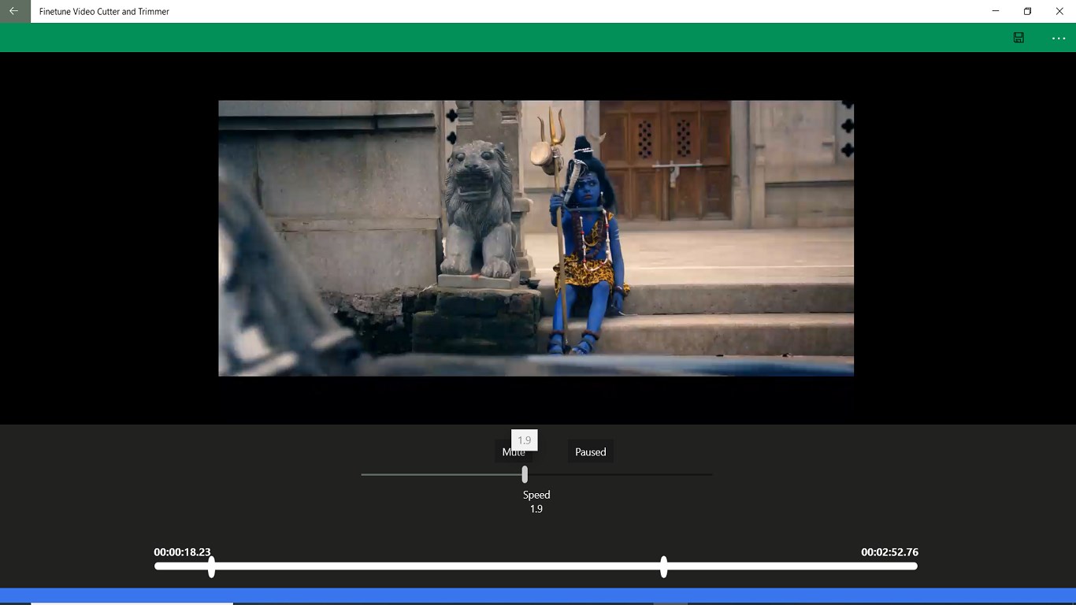Click the trim timeline between both handles

pos(437,566)
